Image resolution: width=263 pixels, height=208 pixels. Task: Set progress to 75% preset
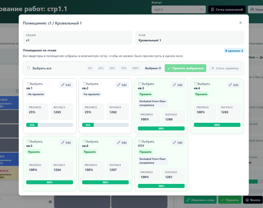[124, 68]
